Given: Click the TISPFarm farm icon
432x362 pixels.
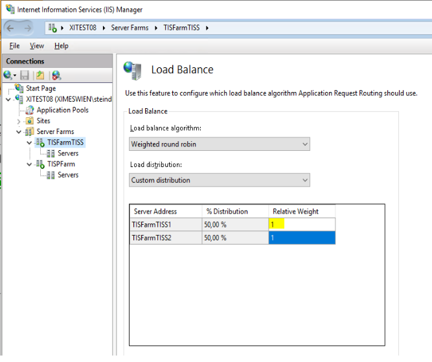Looking at the screenshot, I should pyautogui.click(x=40, y=164).
